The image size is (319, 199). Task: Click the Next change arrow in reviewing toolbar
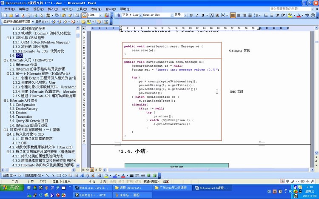[x=59, y=22]
